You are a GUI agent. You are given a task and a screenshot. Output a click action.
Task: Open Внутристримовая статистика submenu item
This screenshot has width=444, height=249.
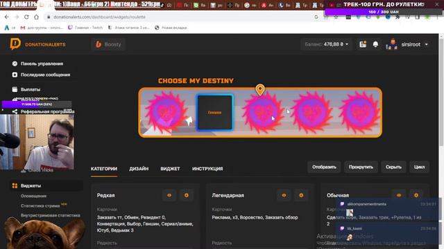51,215
